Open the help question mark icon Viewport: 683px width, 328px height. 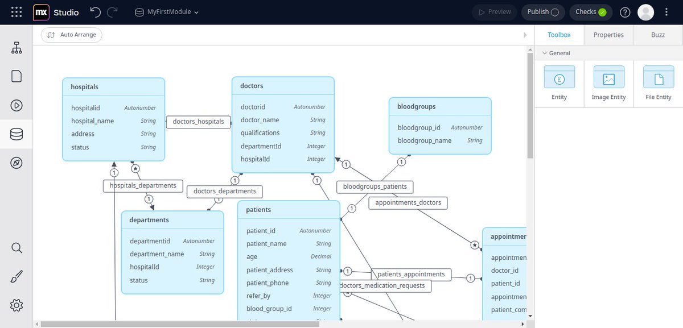tap(625, 12)
